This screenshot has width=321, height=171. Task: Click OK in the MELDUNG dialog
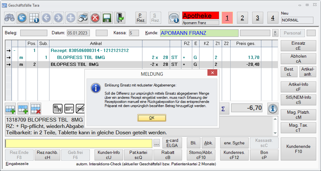(x=152, y=118)
